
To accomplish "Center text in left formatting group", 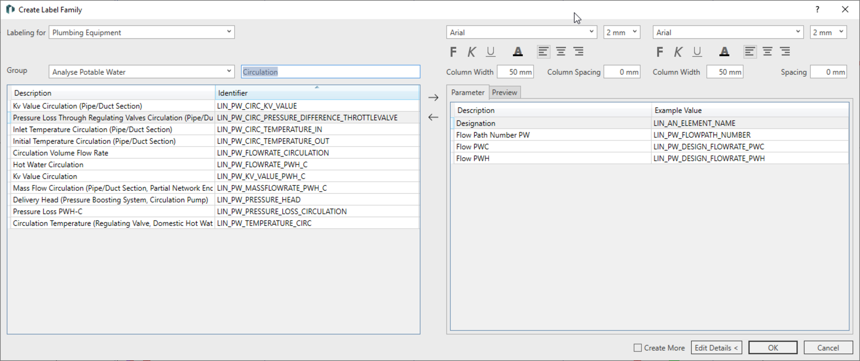I will pos(561,52).
